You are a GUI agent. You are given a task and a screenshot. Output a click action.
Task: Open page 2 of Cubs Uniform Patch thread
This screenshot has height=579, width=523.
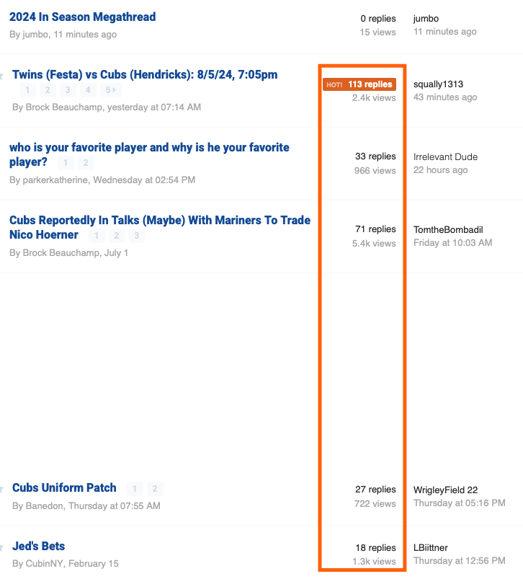155,488
